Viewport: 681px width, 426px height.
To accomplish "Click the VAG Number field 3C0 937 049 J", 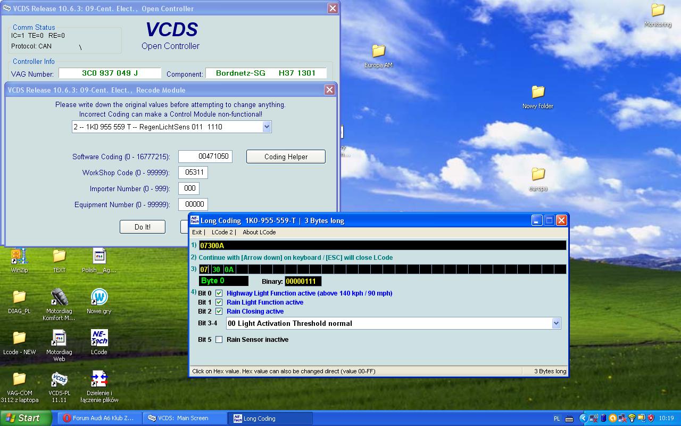I will click(110, 73).
